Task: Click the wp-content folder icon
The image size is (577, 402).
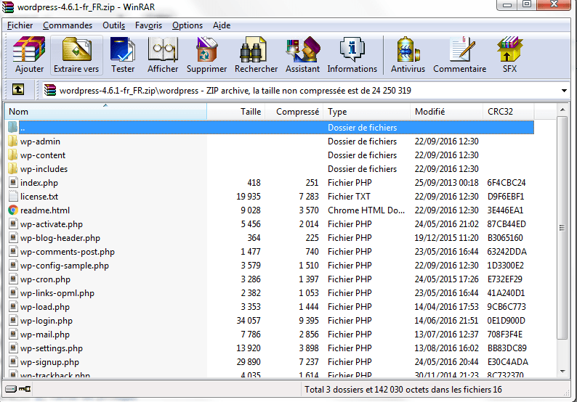Action: point(13,155)
